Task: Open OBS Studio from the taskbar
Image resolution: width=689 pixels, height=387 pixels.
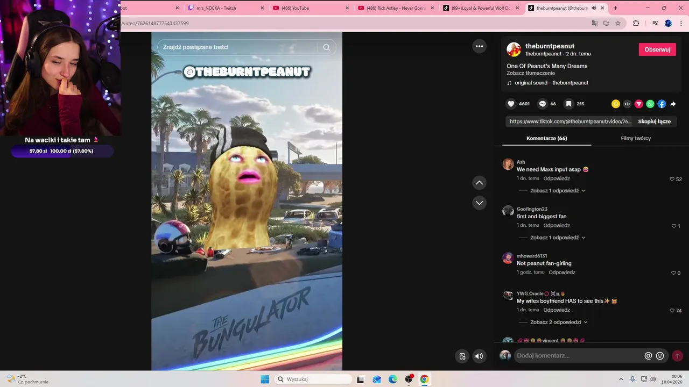Action: pyautogui.click(x=409, y=379)
